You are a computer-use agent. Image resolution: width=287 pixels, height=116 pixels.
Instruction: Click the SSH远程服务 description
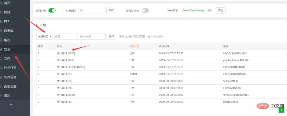click(230, 81)
